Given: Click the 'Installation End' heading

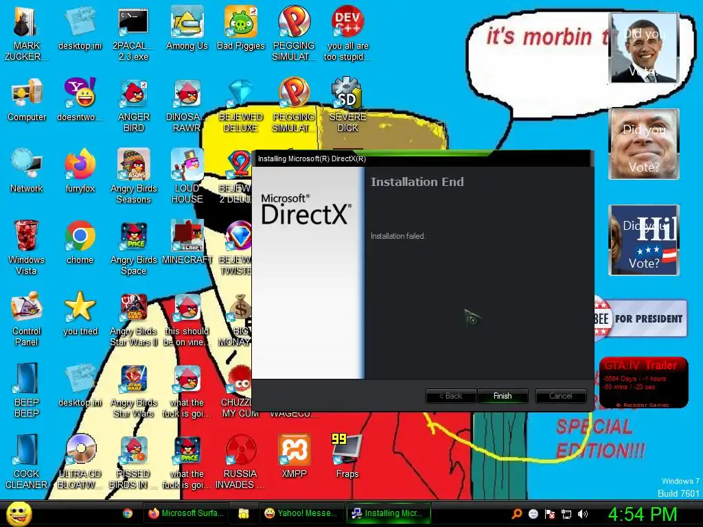Looking at the screenshot, I should (417, 182).
